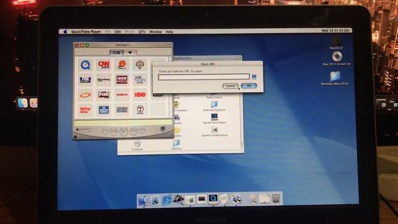The width and height of the screenshot is (398, 224).
Task: Click the speaker icon beside the volume slider
Action: [77, 130]
